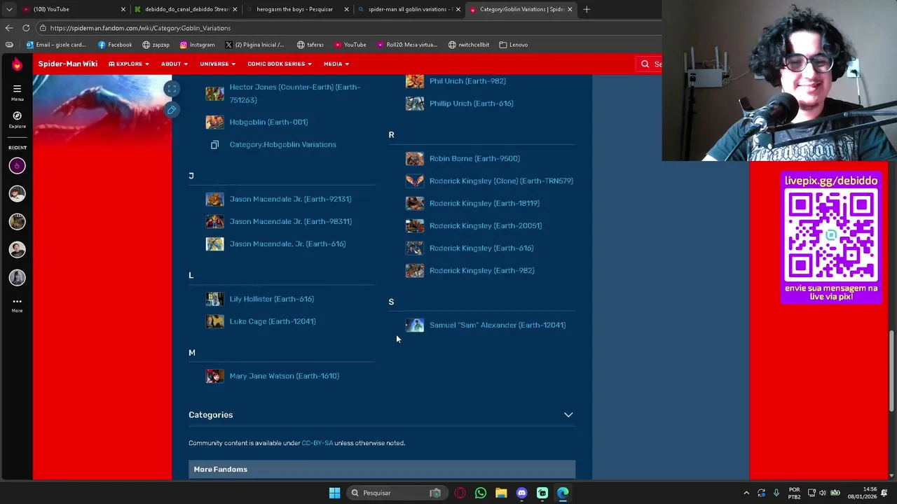Open Hector Jones (Counter-Earth) link
897x504 pixels.
[295, 94]
